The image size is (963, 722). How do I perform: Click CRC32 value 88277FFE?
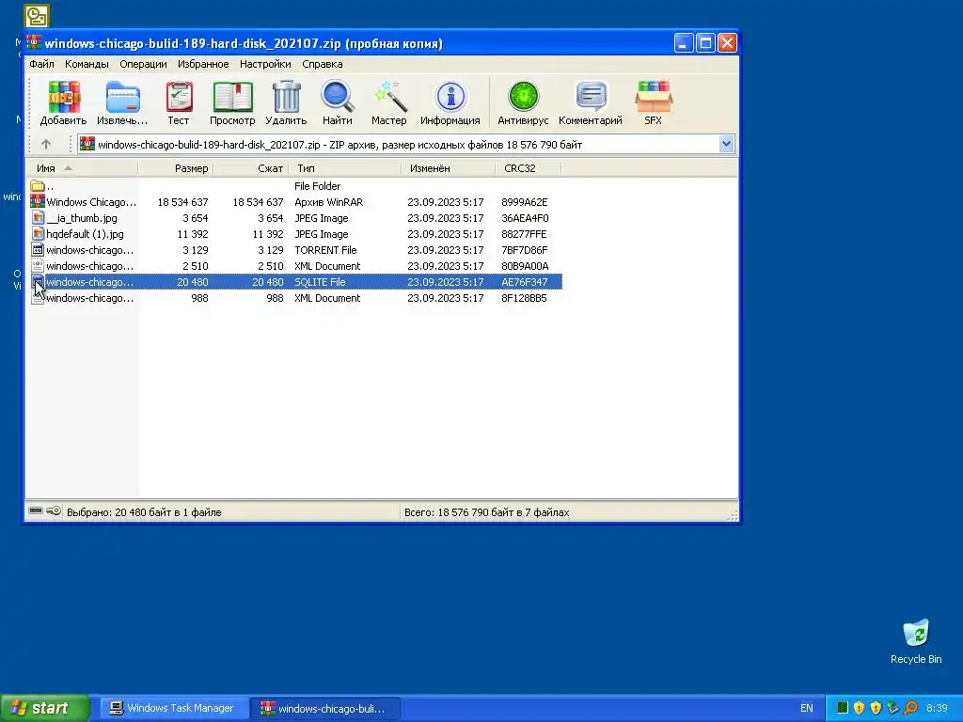(x=523, y=234)
